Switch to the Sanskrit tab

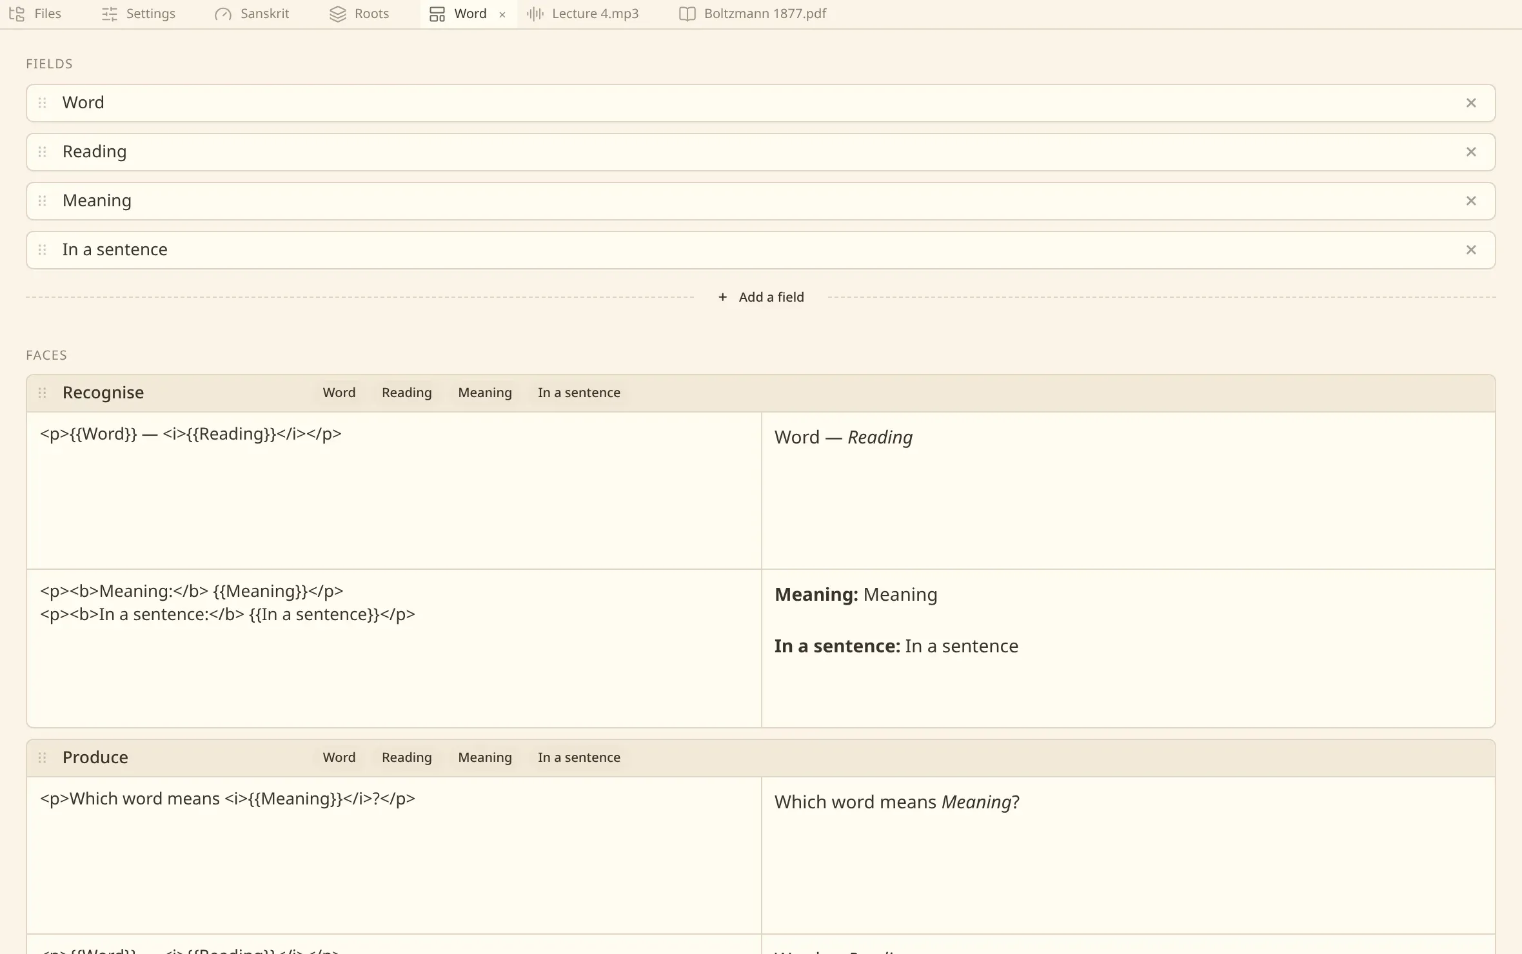tap(252, 14)
